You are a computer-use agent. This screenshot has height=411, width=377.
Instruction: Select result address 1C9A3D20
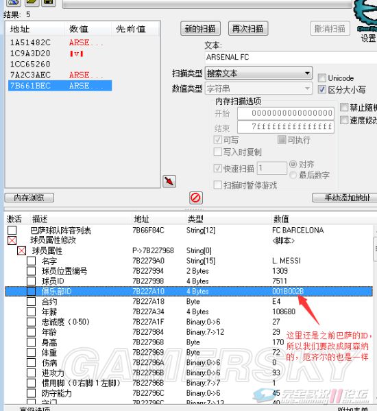point(30,54)
